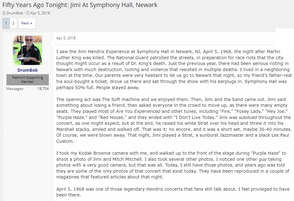Click the clock icon next to thread date
Viewport: 294px width, 201px height.
click(27, 13)
